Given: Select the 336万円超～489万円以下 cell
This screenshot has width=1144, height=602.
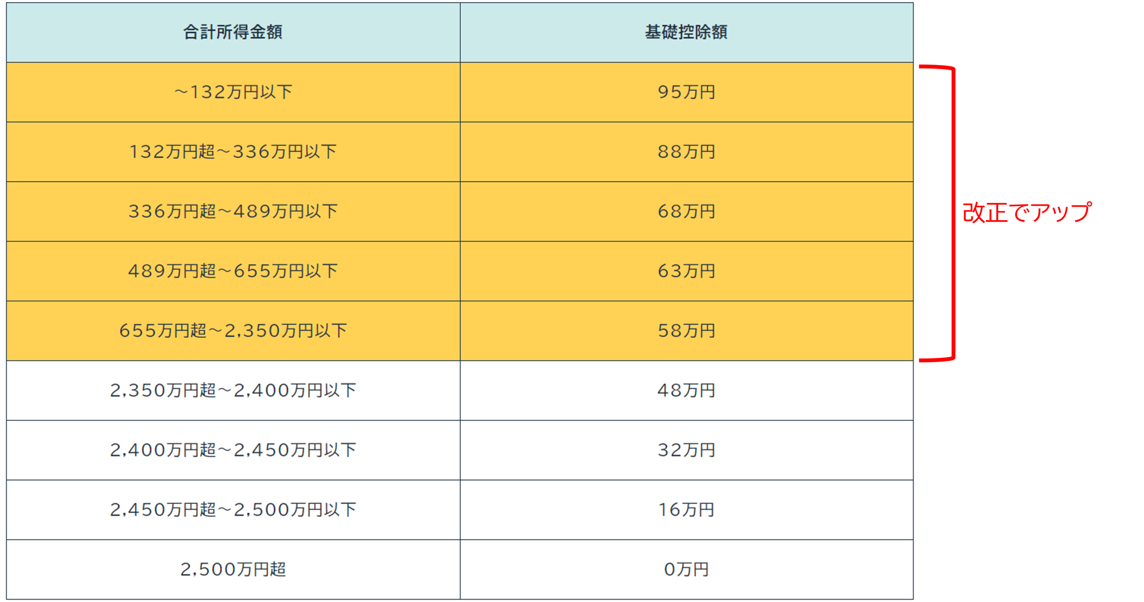Looking at the screenshot, I should coord(233,212).
